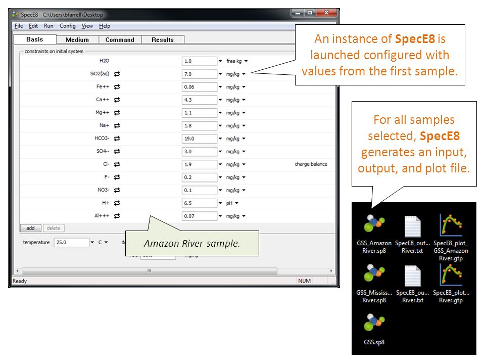Swap basis entry for Mg++
The width and height of the screenshot is (485, 364).
click(117, 113)
